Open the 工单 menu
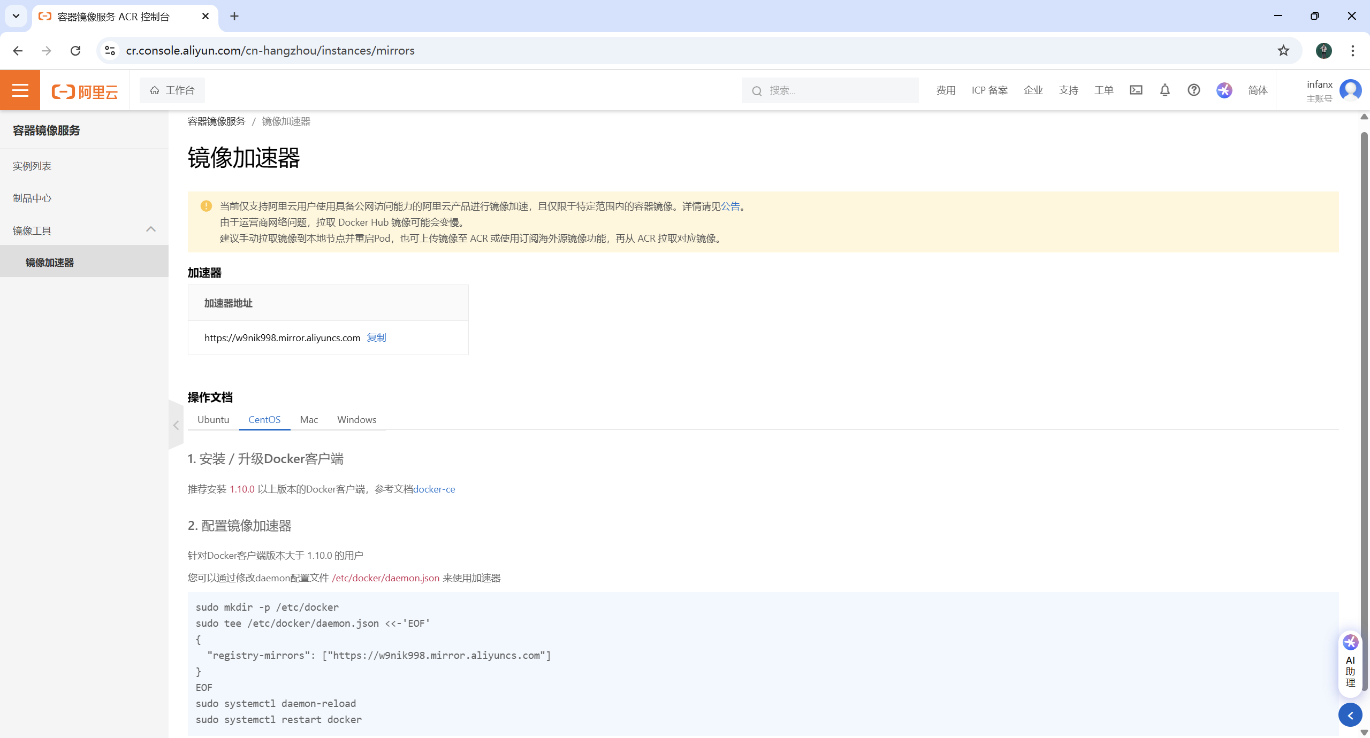The height and width of the screenshot is (738, 1370). [x=1103, y=90]
